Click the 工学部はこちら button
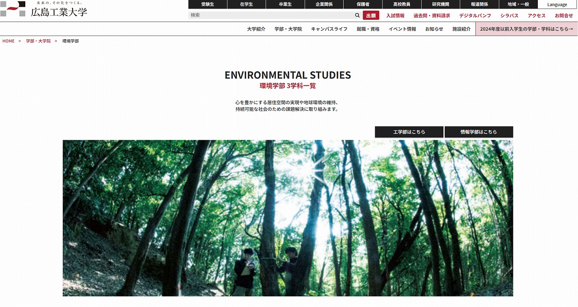578x307 pixels. [x=409, y=132]
